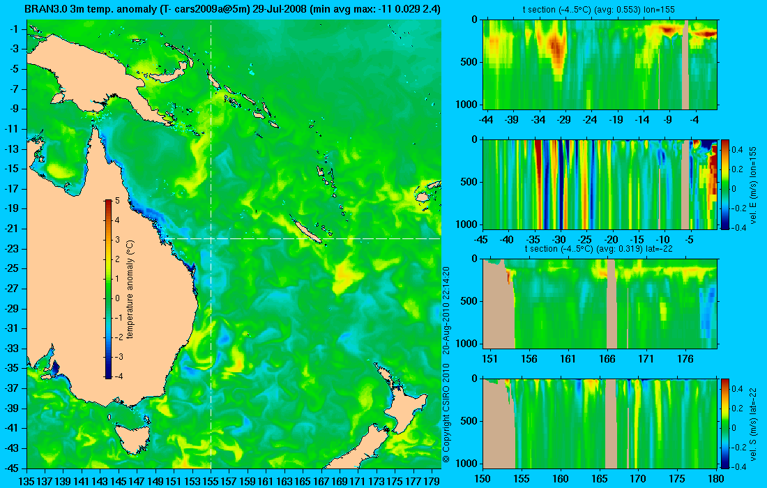
Task: Click the '5' tick on temperature color bar
Action: 117,200
